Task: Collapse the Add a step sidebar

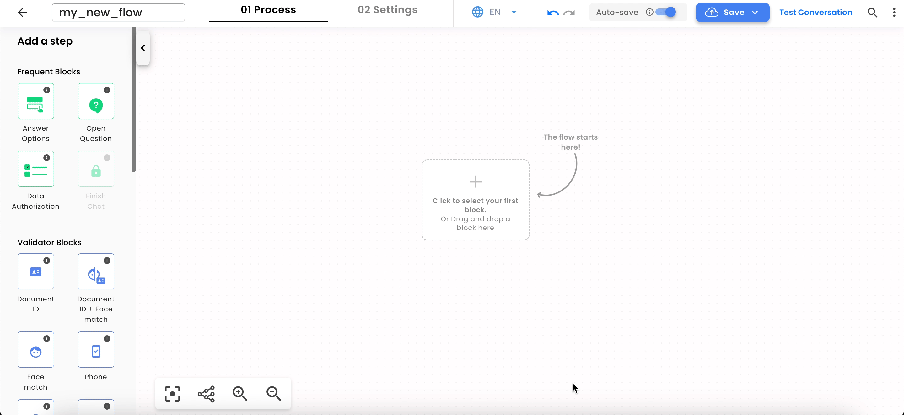Action: [143, 48]
